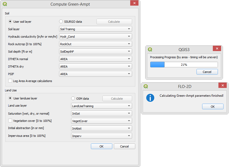This screenshot has width=231, height=167.
Task: Click the 21% processing progress bar
Action: click(184, 65)
